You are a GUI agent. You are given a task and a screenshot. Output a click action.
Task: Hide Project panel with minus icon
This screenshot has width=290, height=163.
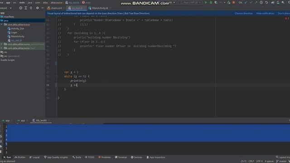42,8
